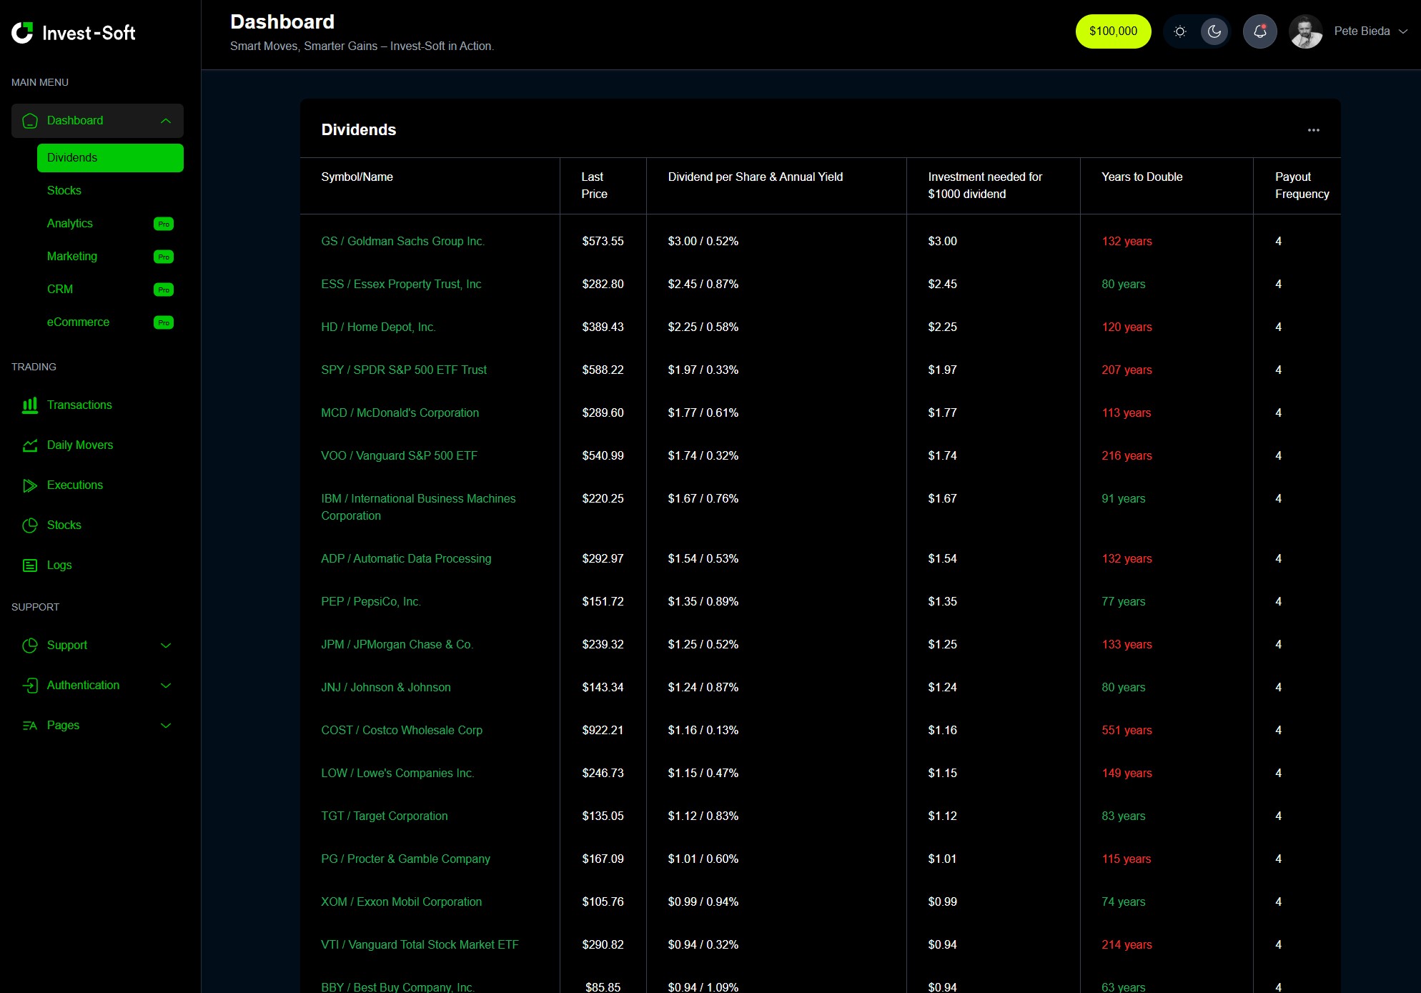Click the Support pie icon
The width and height of the screenshot is (1421, 993).
point(30,646)
